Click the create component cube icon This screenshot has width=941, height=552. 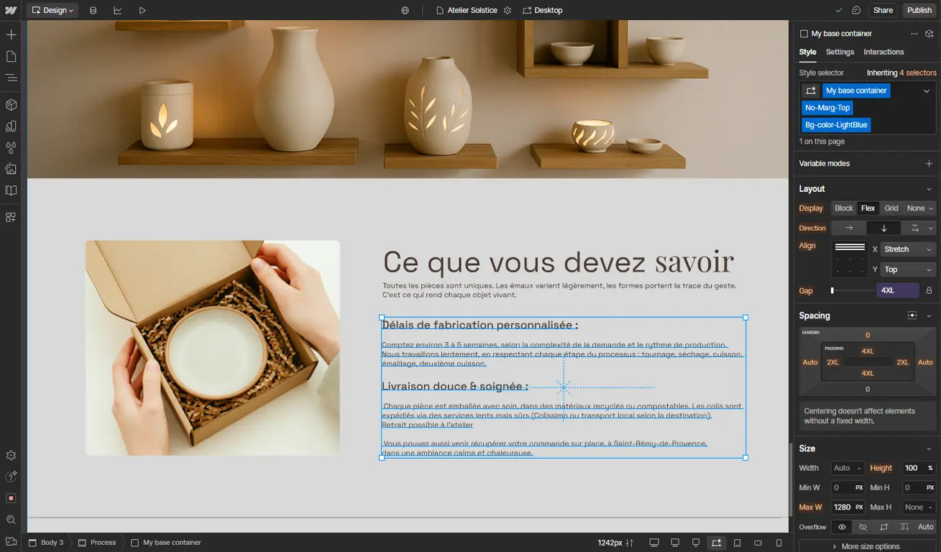click(929, 34)
